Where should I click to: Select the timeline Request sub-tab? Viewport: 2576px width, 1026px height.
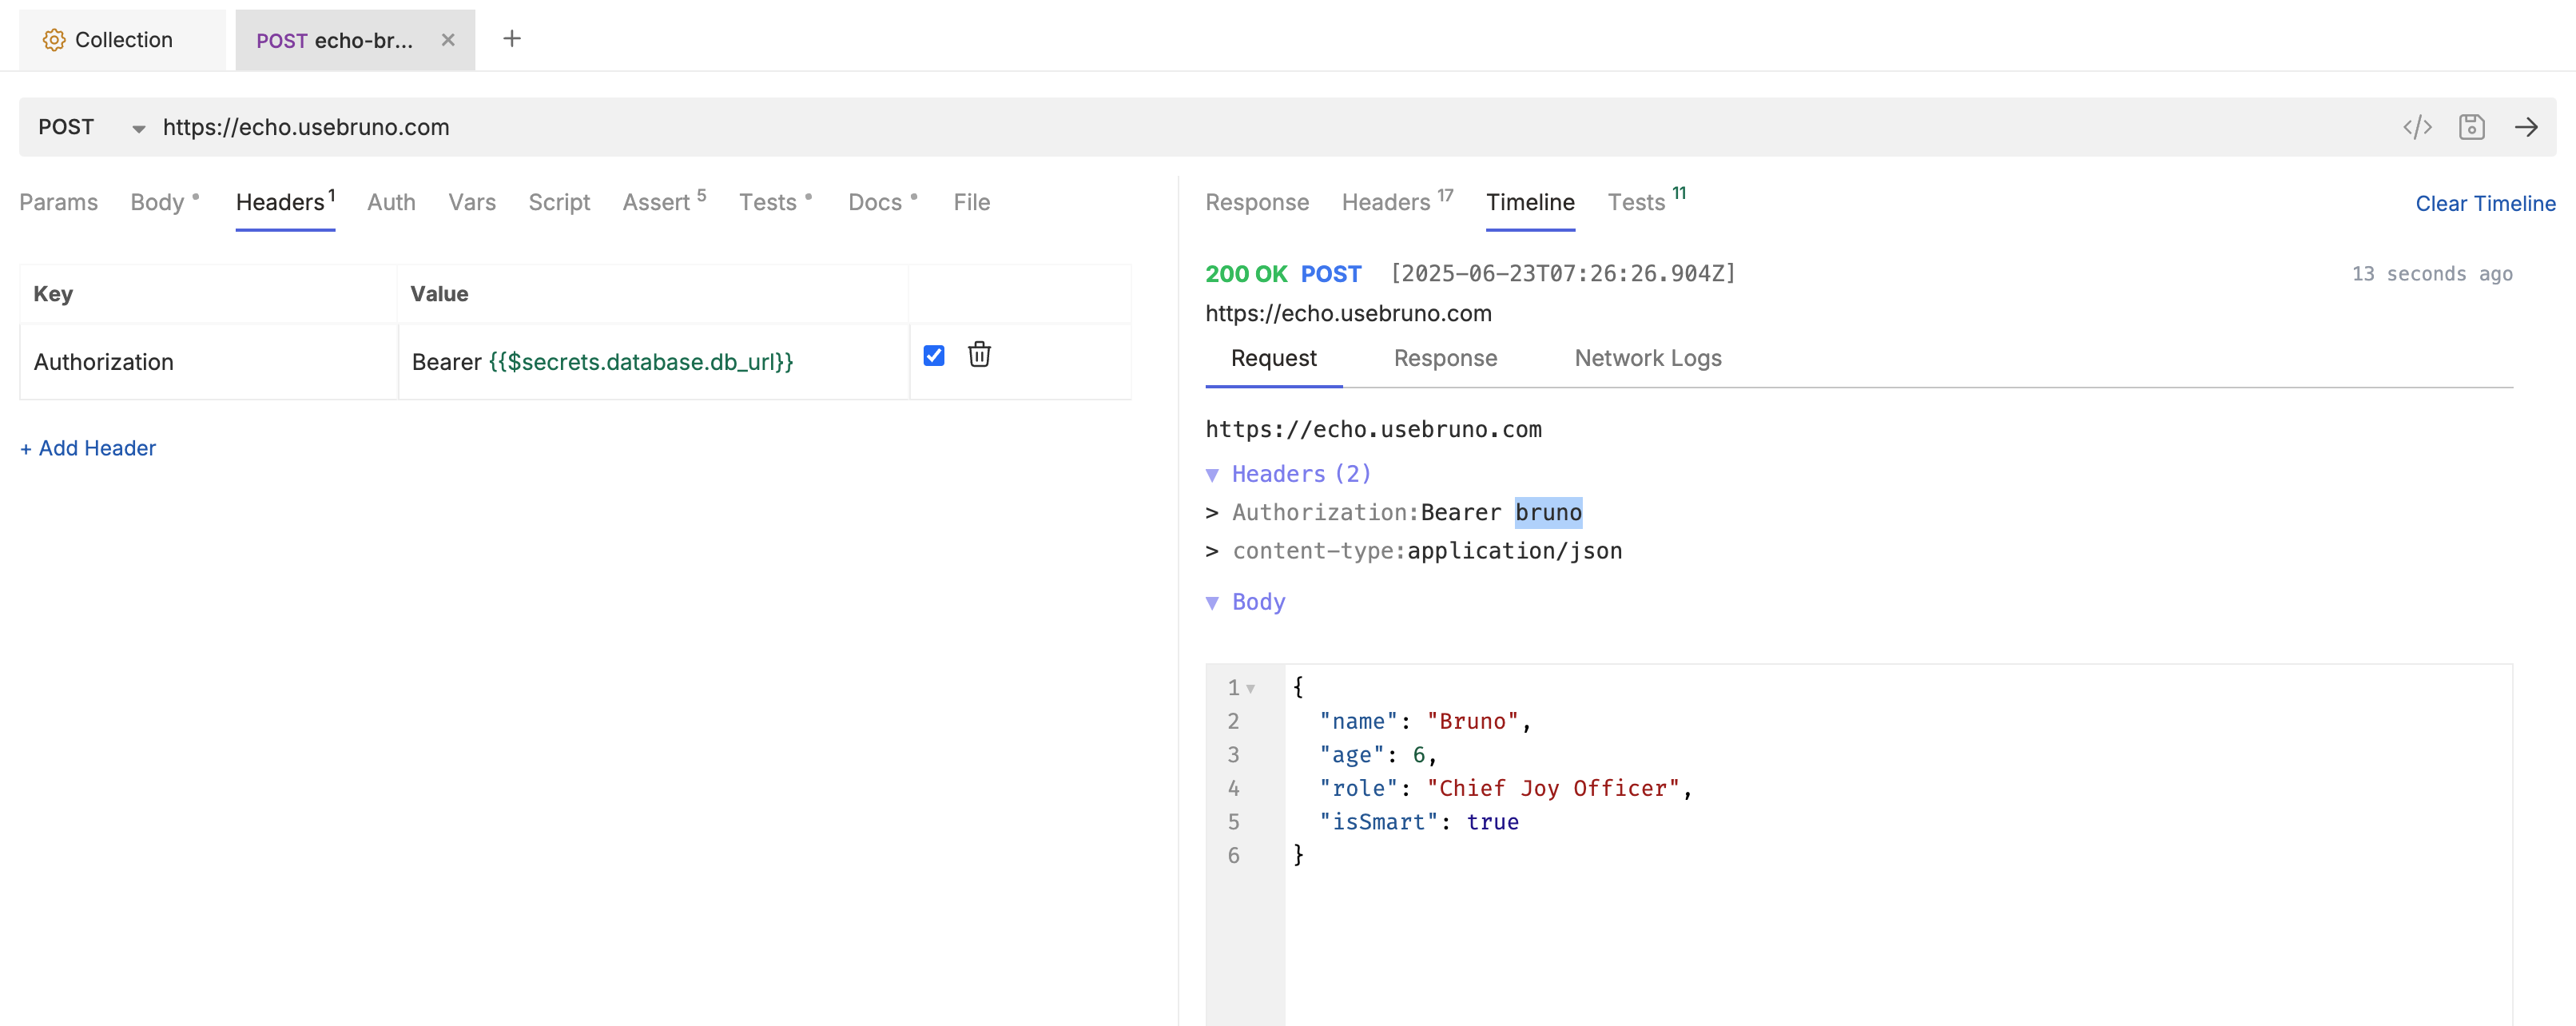1273,358
